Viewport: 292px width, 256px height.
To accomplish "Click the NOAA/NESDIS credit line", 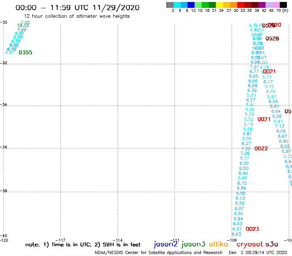I will pyautogui.click(x=159, y=253).
